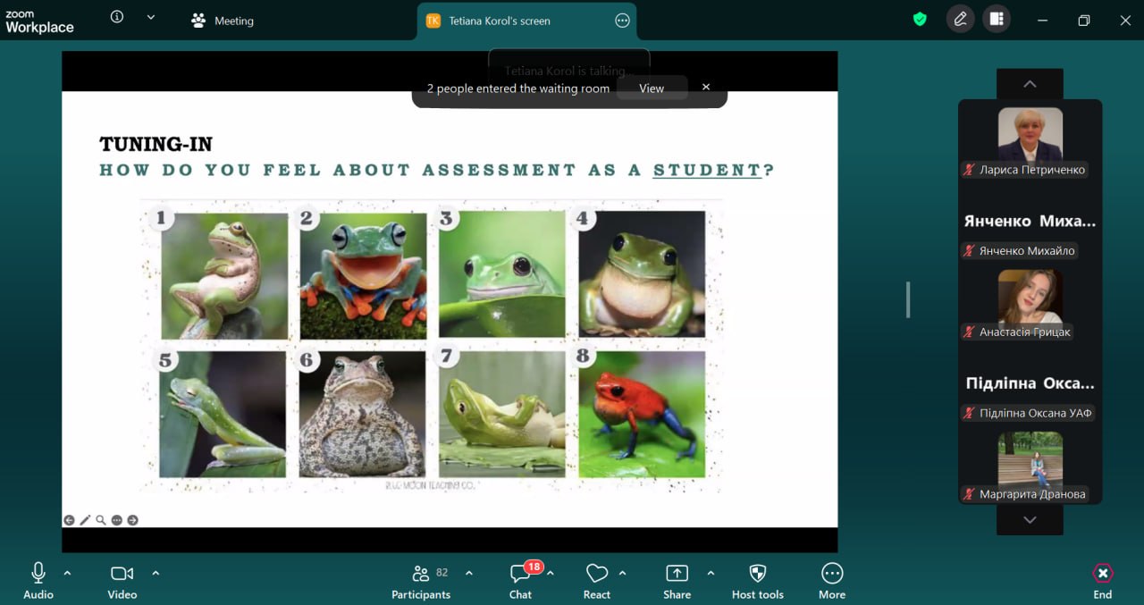Click View in waiting room notification
This screenshot has width=1144, height=605.
pyautogui.click(x=652, y=88)
